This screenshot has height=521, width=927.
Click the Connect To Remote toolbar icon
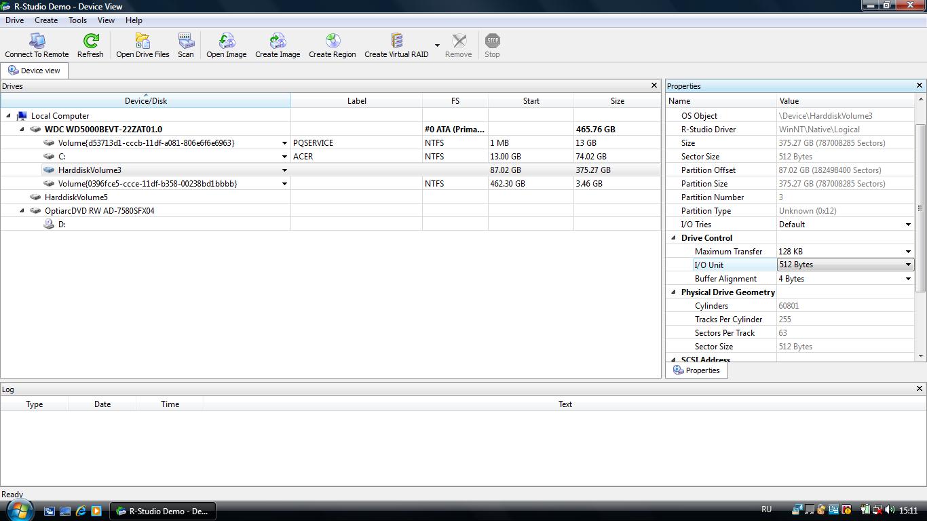click(37, 41)
